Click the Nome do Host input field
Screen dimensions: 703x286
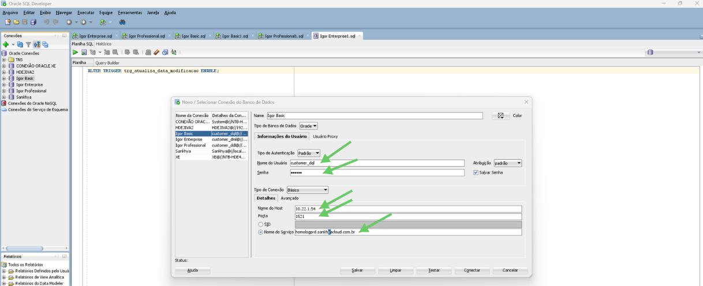[408, 209]
